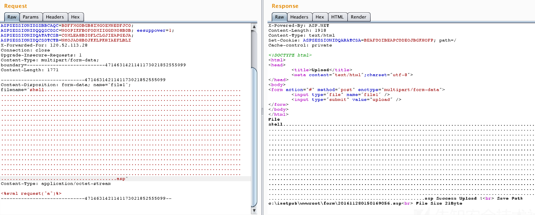Click the Set-Cookie response header line

click(x=362, y=40)
